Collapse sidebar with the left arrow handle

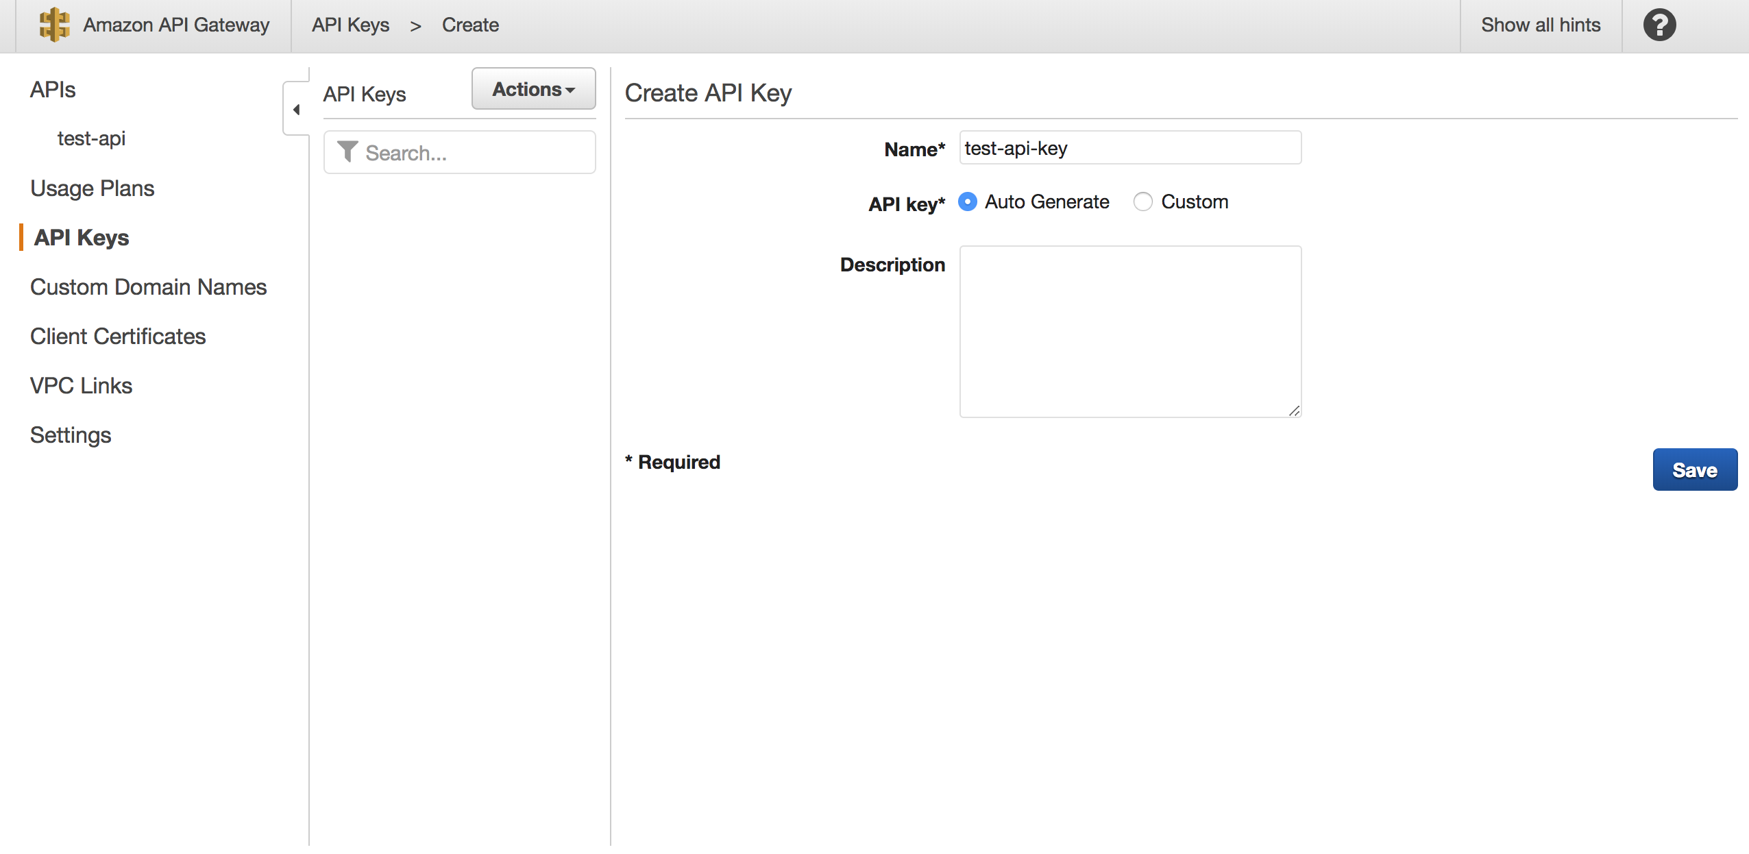(296, 110)
